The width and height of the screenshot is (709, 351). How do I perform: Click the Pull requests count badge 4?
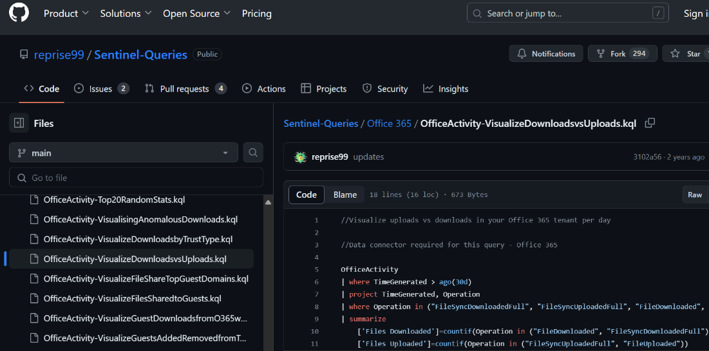click(x=221, y=89)
